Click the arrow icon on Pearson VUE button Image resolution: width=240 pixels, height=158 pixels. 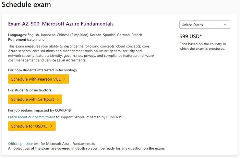coord(65,79)
